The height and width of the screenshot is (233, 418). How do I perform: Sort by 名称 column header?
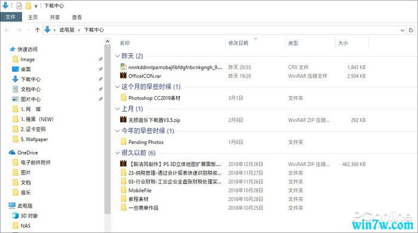[x=125, y=43]
